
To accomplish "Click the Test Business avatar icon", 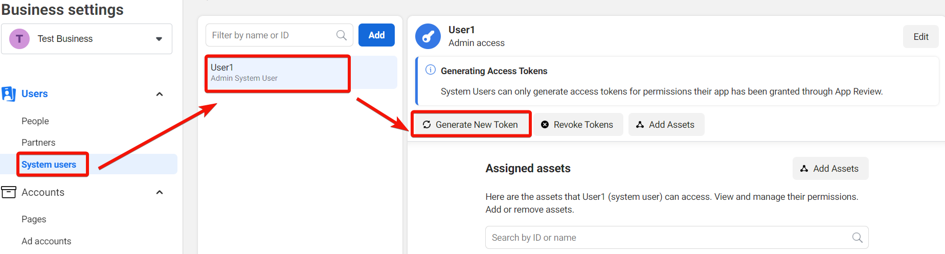I will pos(19,39).
